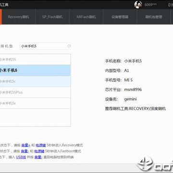Choose 小米手机5c in the list
This screenshot has height=173, width=173.
coord(35,81)
